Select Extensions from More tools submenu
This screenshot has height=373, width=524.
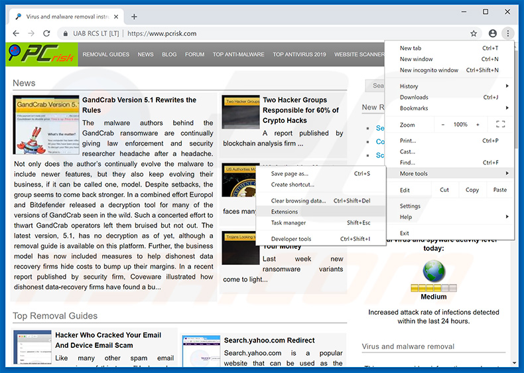[x=285, y=212]
